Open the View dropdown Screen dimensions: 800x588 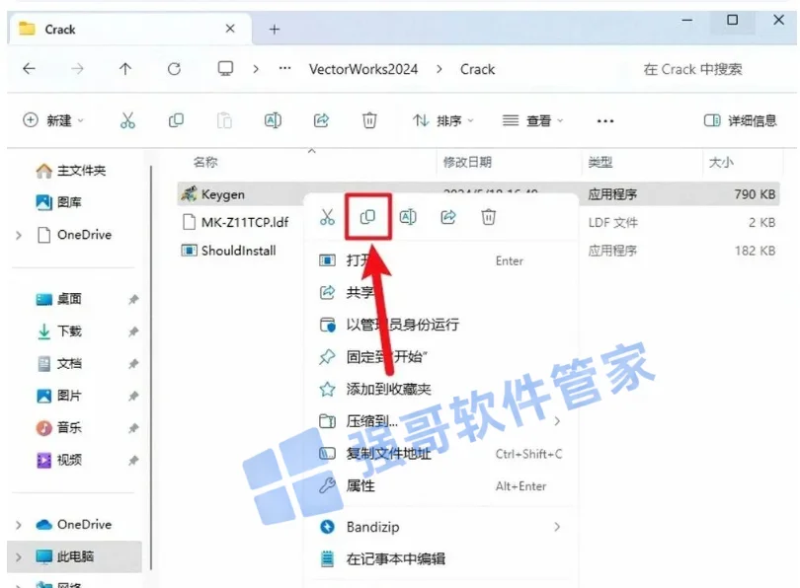point(532,120)
